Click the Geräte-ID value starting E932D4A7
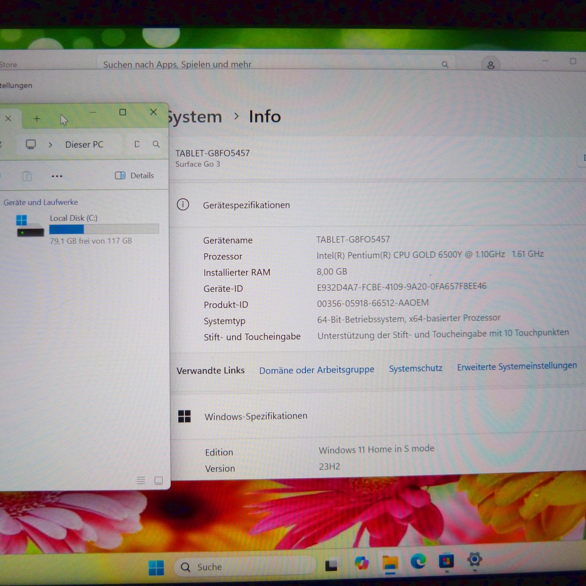 [402, 286]
